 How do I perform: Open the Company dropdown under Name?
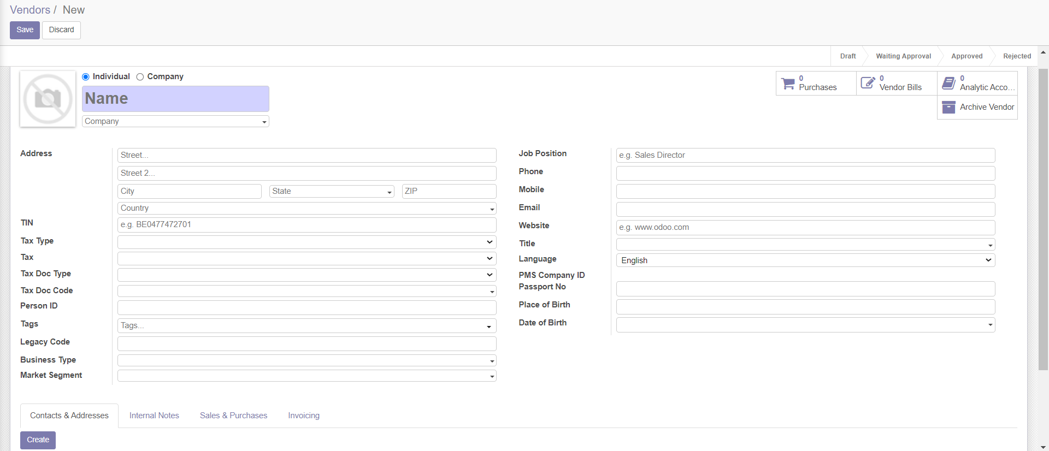click(x=175, y=121)
